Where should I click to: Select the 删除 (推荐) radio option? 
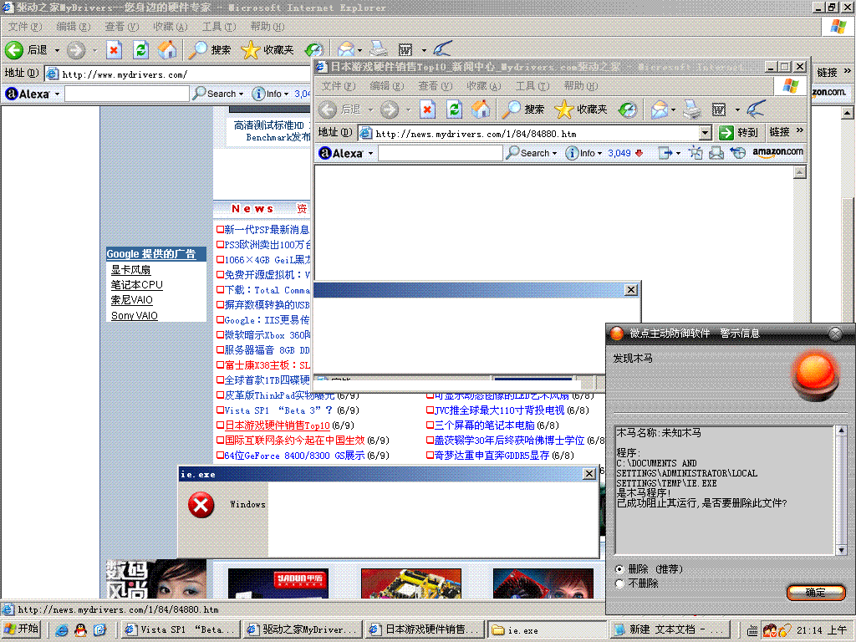click(619, 568)
